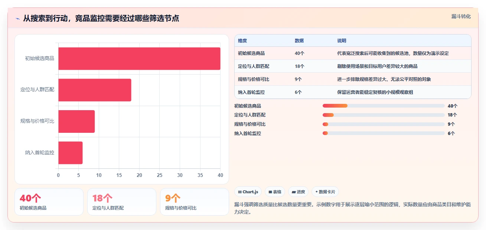The height and width of the screenshot is (230, 486).
Task: Click the x-axis tick label 20
Action: pos(139,175)
